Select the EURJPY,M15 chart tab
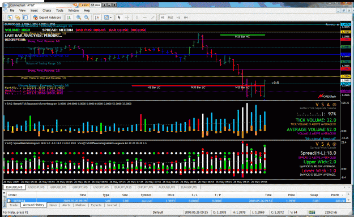Screen dimensions: 354x217 (123, 187)
